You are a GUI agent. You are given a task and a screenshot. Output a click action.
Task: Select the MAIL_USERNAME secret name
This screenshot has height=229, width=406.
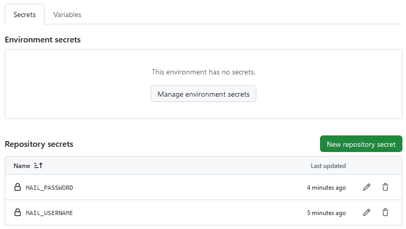click(49, 213)
